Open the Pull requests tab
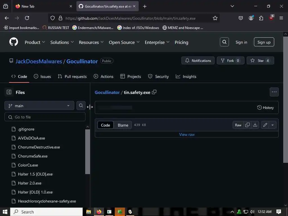Viewport: 288px width, 216px height. point(72,76)
